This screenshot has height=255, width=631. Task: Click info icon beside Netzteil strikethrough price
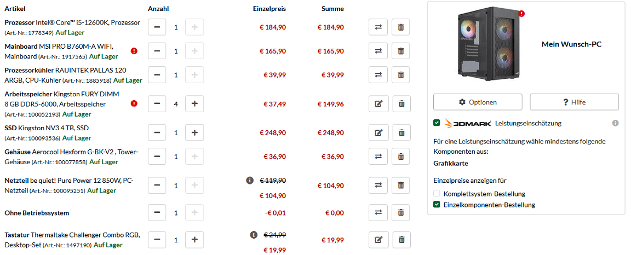pyautogui.click(x=250, y=180)
